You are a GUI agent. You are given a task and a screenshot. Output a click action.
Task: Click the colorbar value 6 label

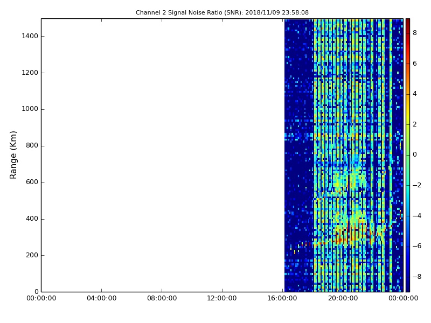click(415, 64)
